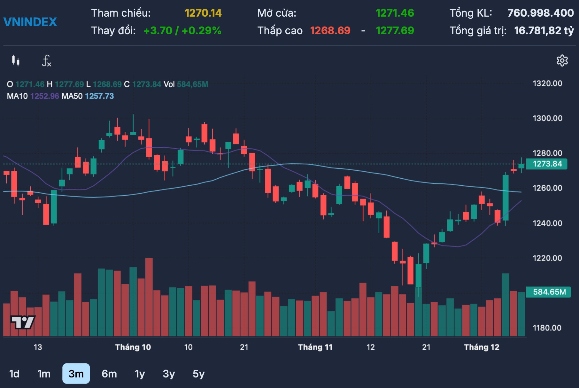
Task: Select the 1d timeframe
Action: (14, 374)
